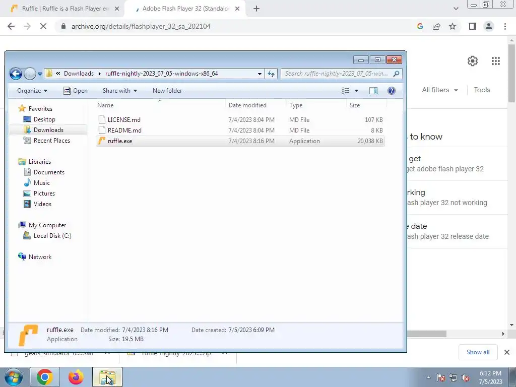Open the Pictures library

(x=44, y=193)
